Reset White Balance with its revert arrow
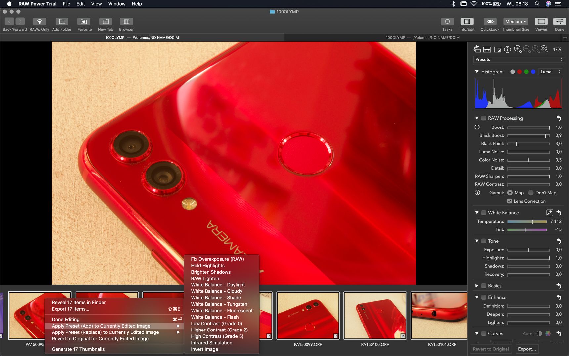The height and width of the screenshot is (356, 569). pyautogui.click(x=559, y=213)
